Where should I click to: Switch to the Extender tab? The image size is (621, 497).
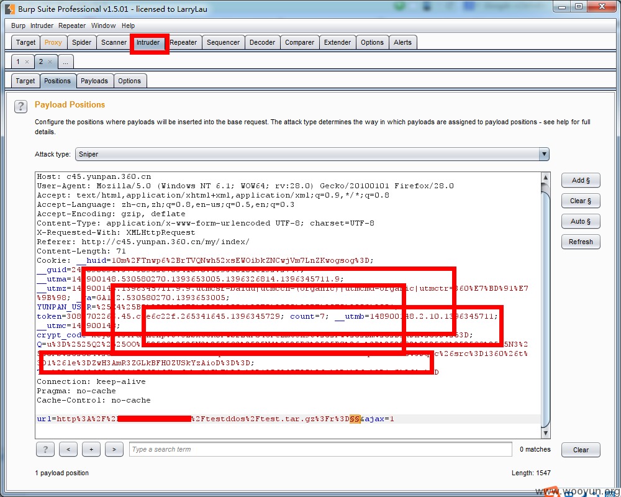tap(337, 42)
